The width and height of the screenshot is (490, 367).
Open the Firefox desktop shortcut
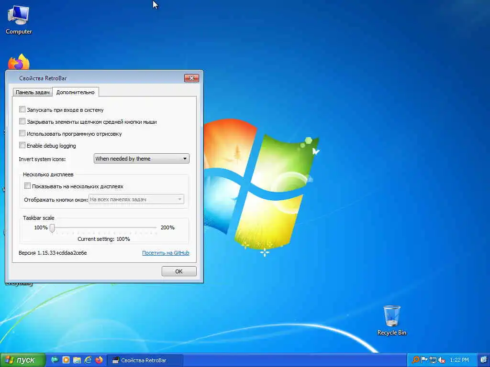tap(19, 62)
